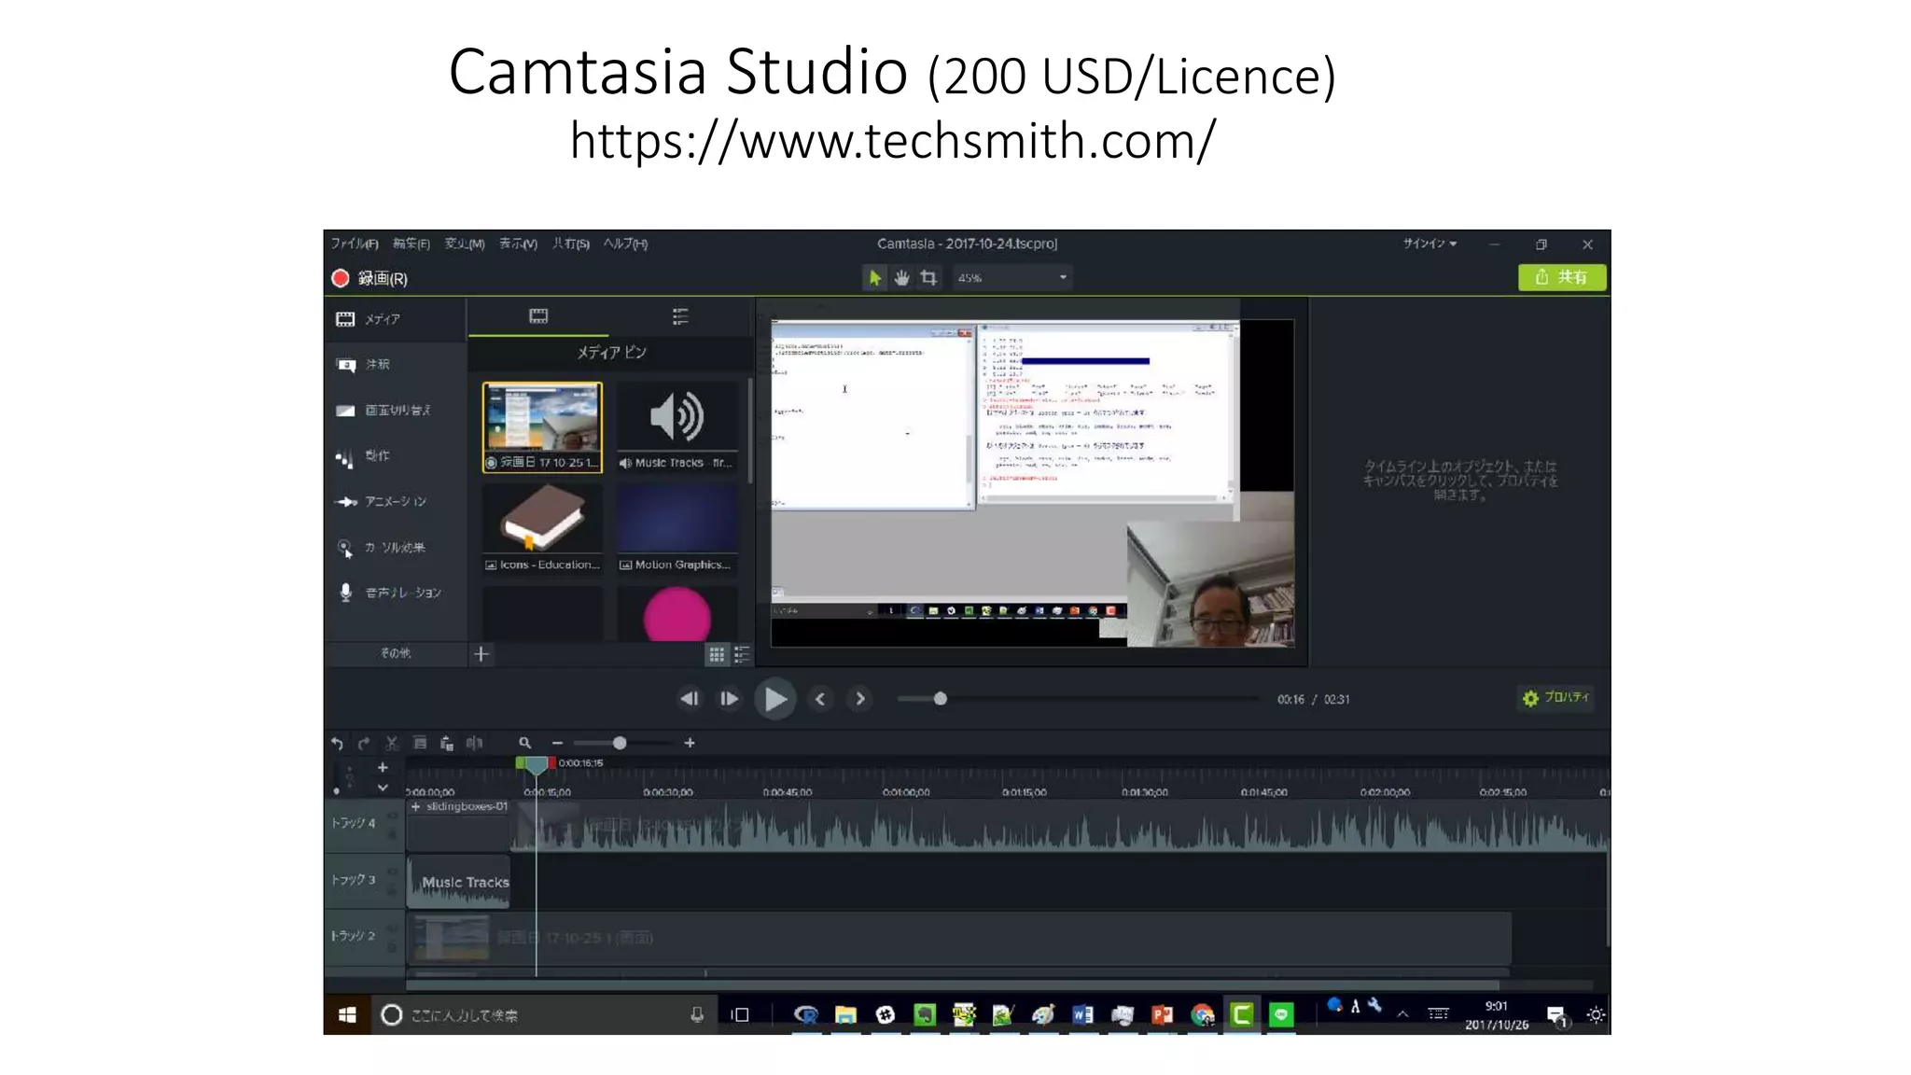
Task: Select the Motion Graphics thumbnail
Action: coord(677,529)
